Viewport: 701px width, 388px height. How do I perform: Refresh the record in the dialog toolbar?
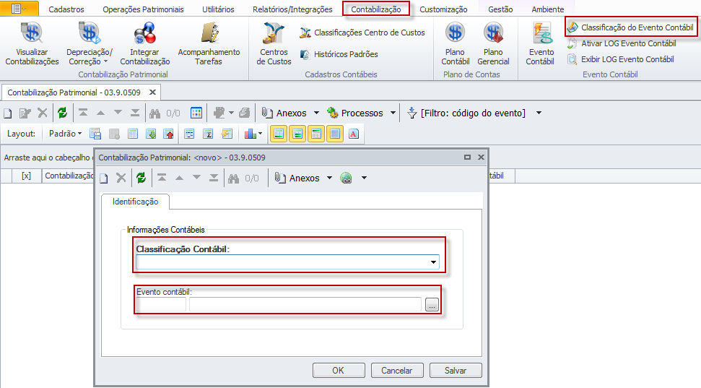(x=141, y=178)
